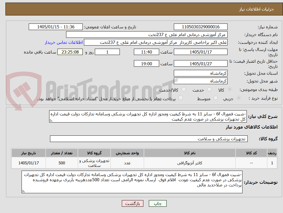This screenshot has width=283, height=213.
Task: Click the کد کالا column header
Action: click(251, 153)
